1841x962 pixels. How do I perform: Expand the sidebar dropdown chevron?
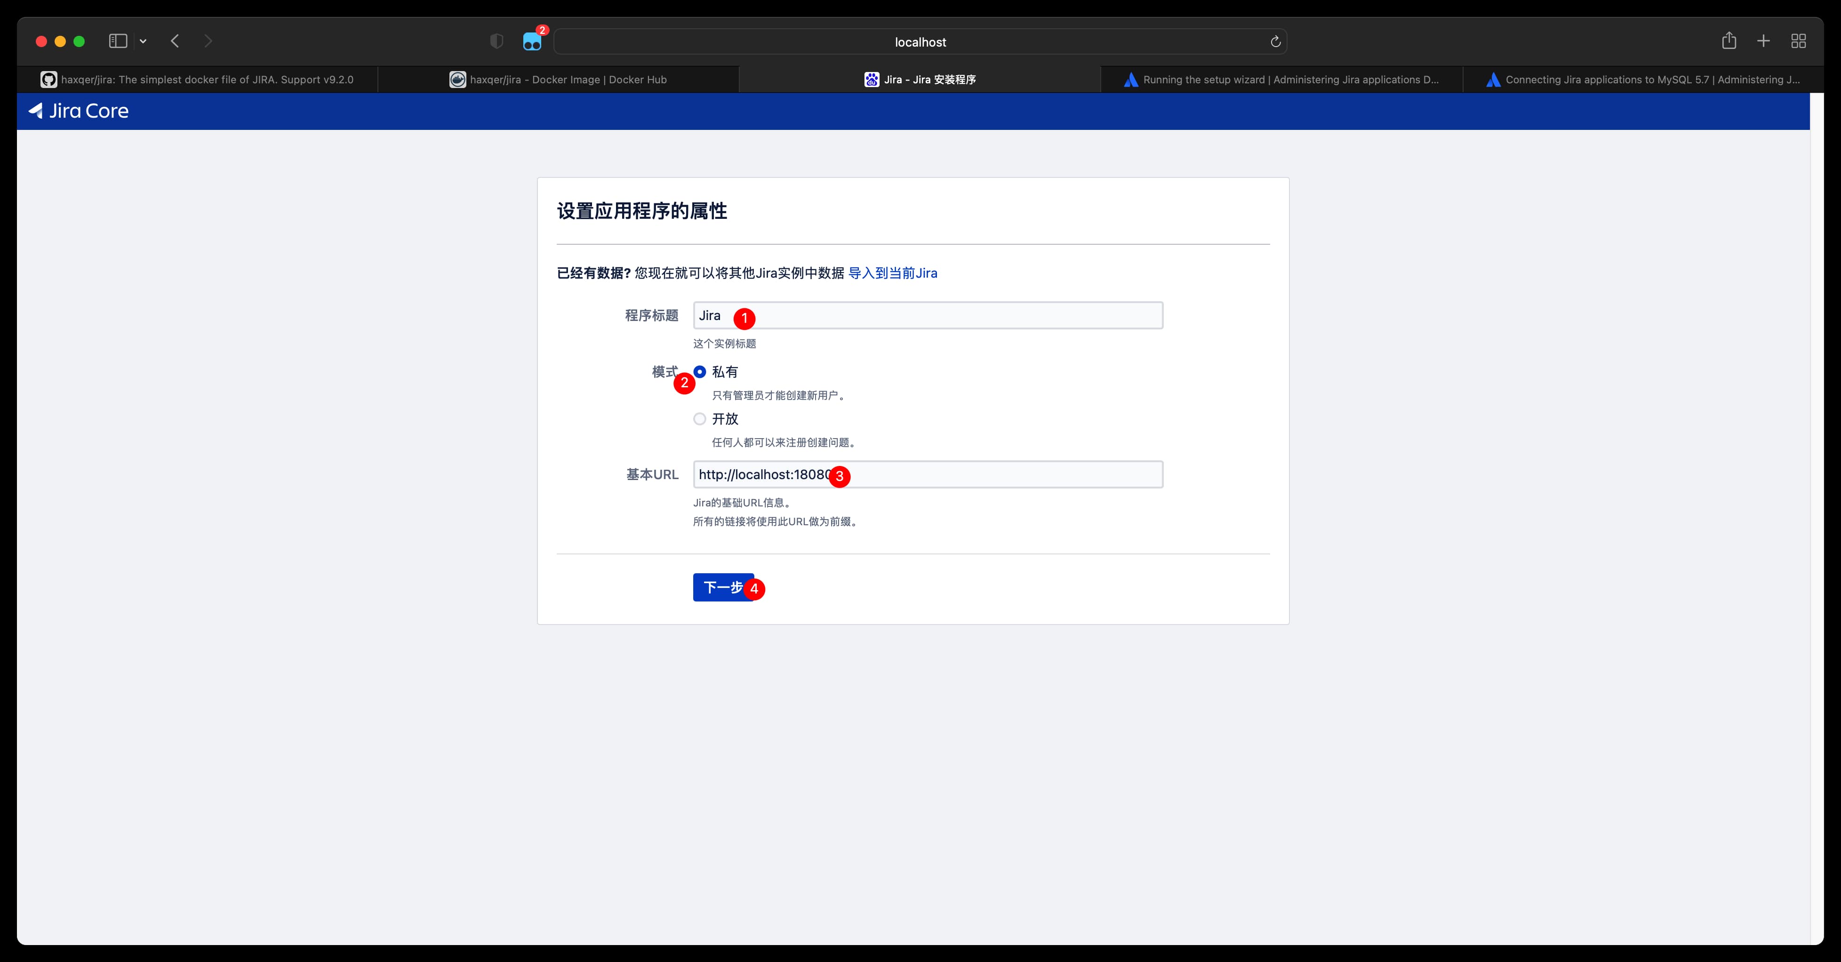[143, 41]
